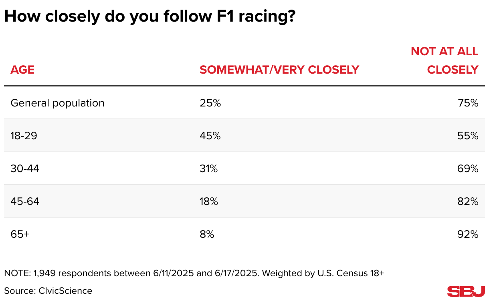The width and height of the screenshot is (489, 301).
Task: Select the 18-29 age row label
Action: [x=24, y=136]
